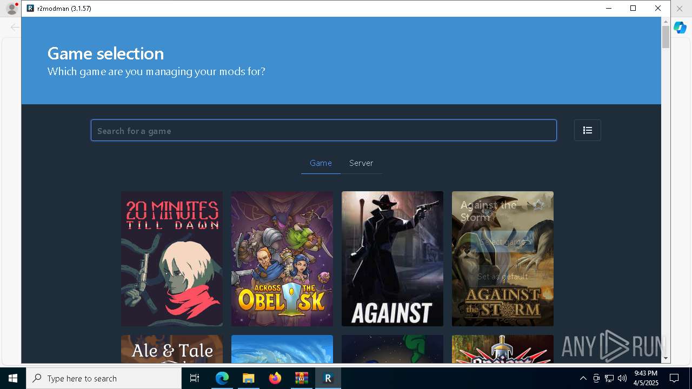Open network settings tray icon

click(609, 378)
